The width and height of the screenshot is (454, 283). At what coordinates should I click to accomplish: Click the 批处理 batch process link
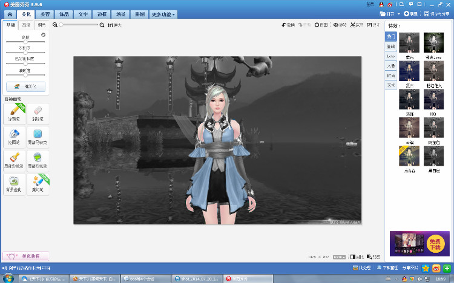tap(361, 268)
